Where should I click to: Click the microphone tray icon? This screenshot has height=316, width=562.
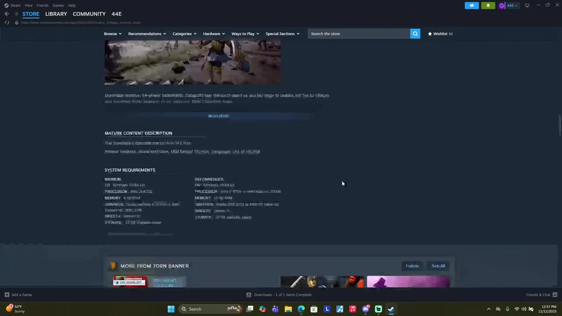coord(508,309)
